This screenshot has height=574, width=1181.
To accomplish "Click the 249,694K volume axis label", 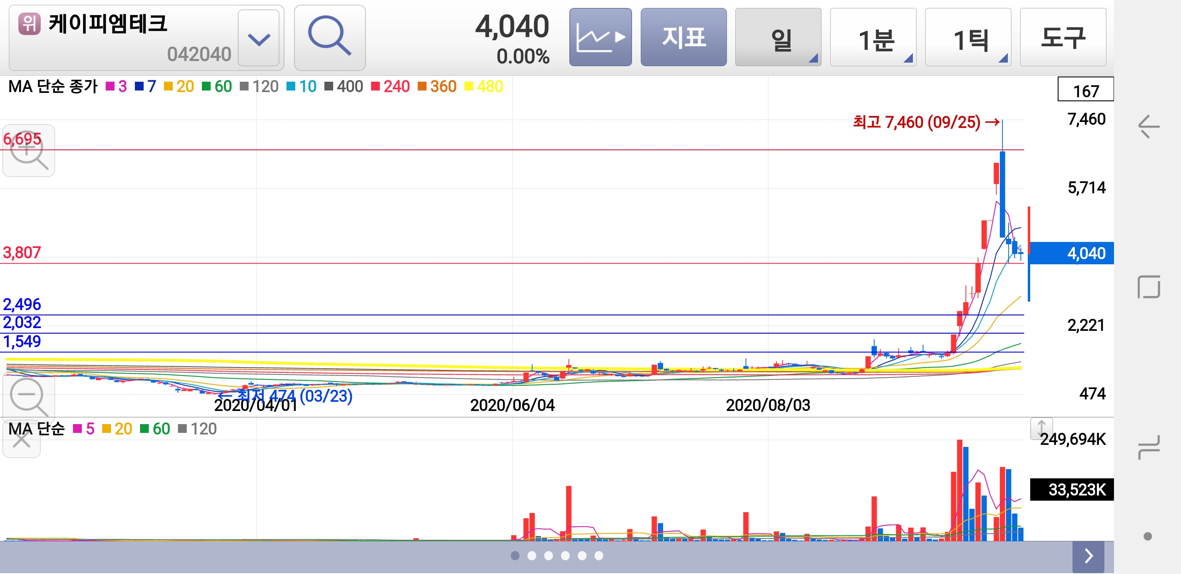I will 1073,439.
